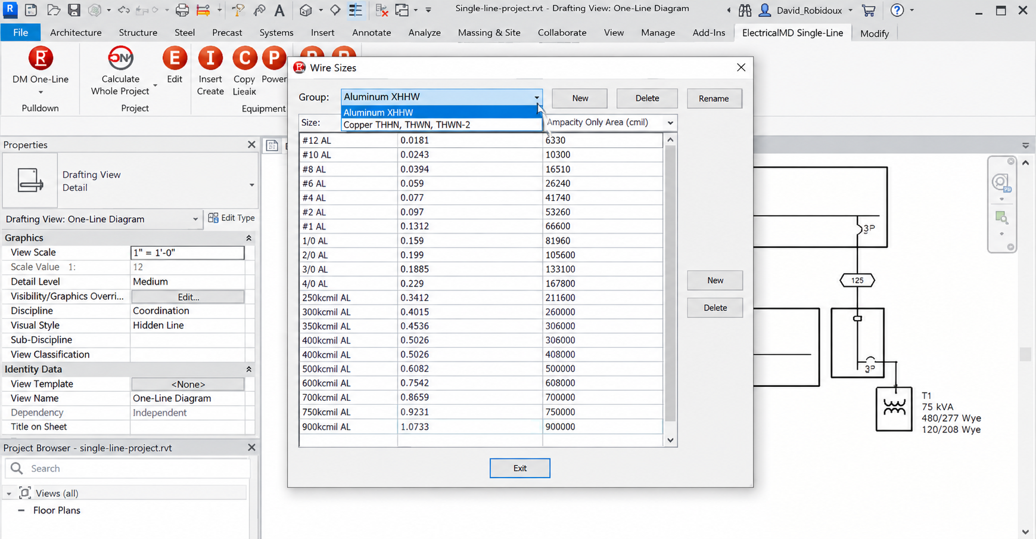
Task: Click the Project Browser search field
Action: click(x=127, y=469)
